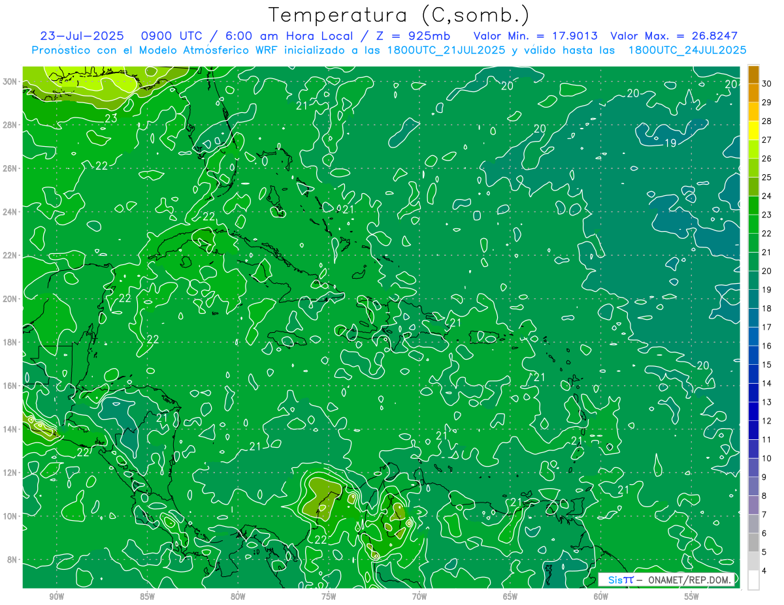Click the '8N' latitude label
This screenshot has height=605, width=784.
pyautogui.click(x=12, y=559)
